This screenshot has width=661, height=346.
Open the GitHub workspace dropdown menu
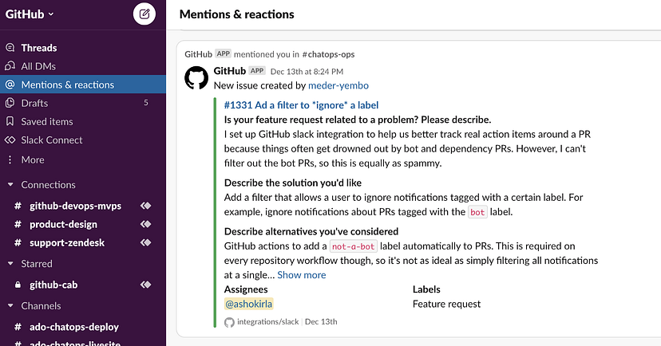tap(30, 14)
